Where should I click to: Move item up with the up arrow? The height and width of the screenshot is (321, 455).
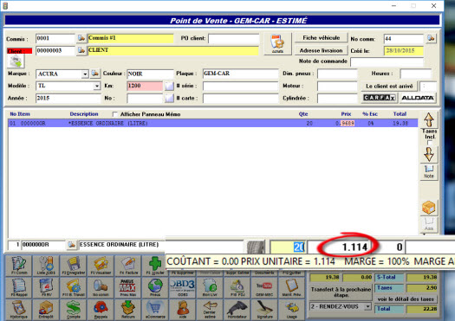(429, 119)
